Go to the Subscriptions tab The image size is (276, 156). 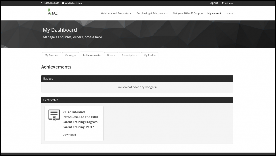pos(129,55)
